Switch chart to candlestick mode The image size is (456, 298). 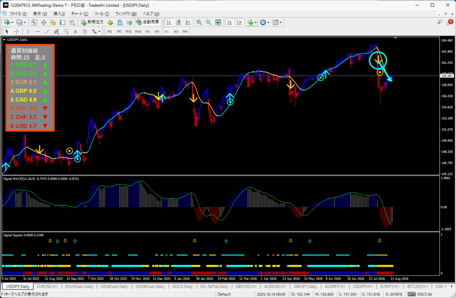coord(179,22)
